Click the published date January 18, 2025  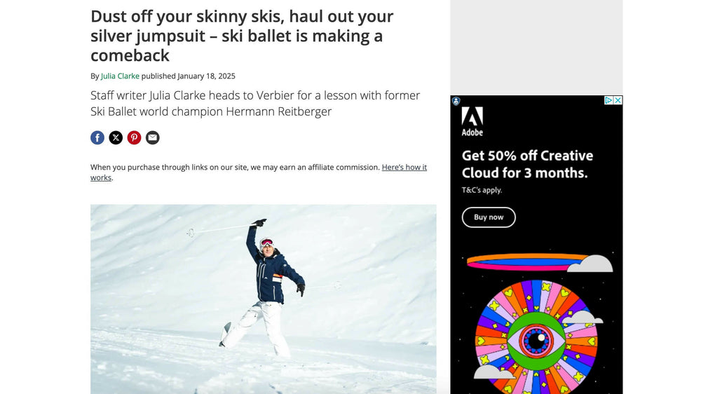pyautogui.click(x=206, y=76)
